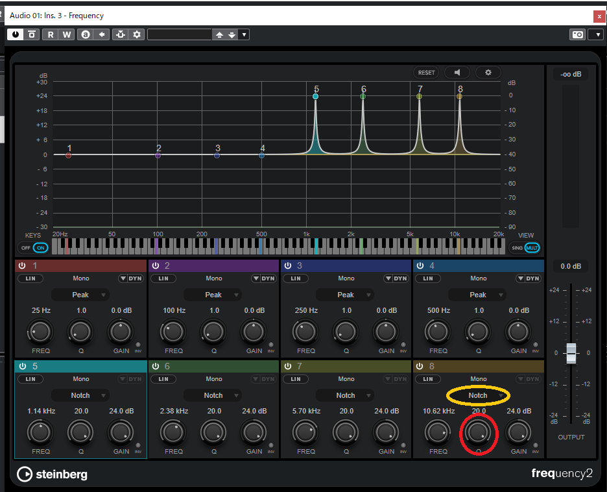Toggle band 2 power button

click(156, 265)
